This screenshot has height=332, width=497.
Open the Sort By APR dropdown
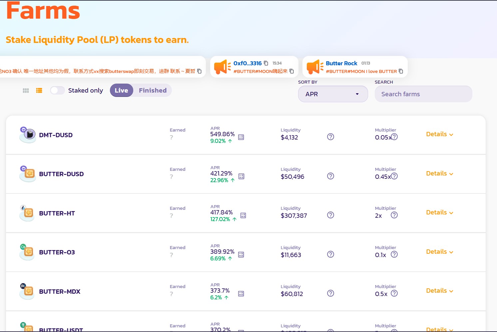point(333,94)
